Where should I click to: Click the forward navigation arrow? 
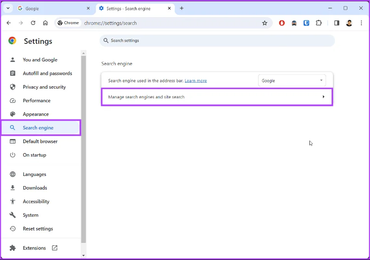(21, 23)
